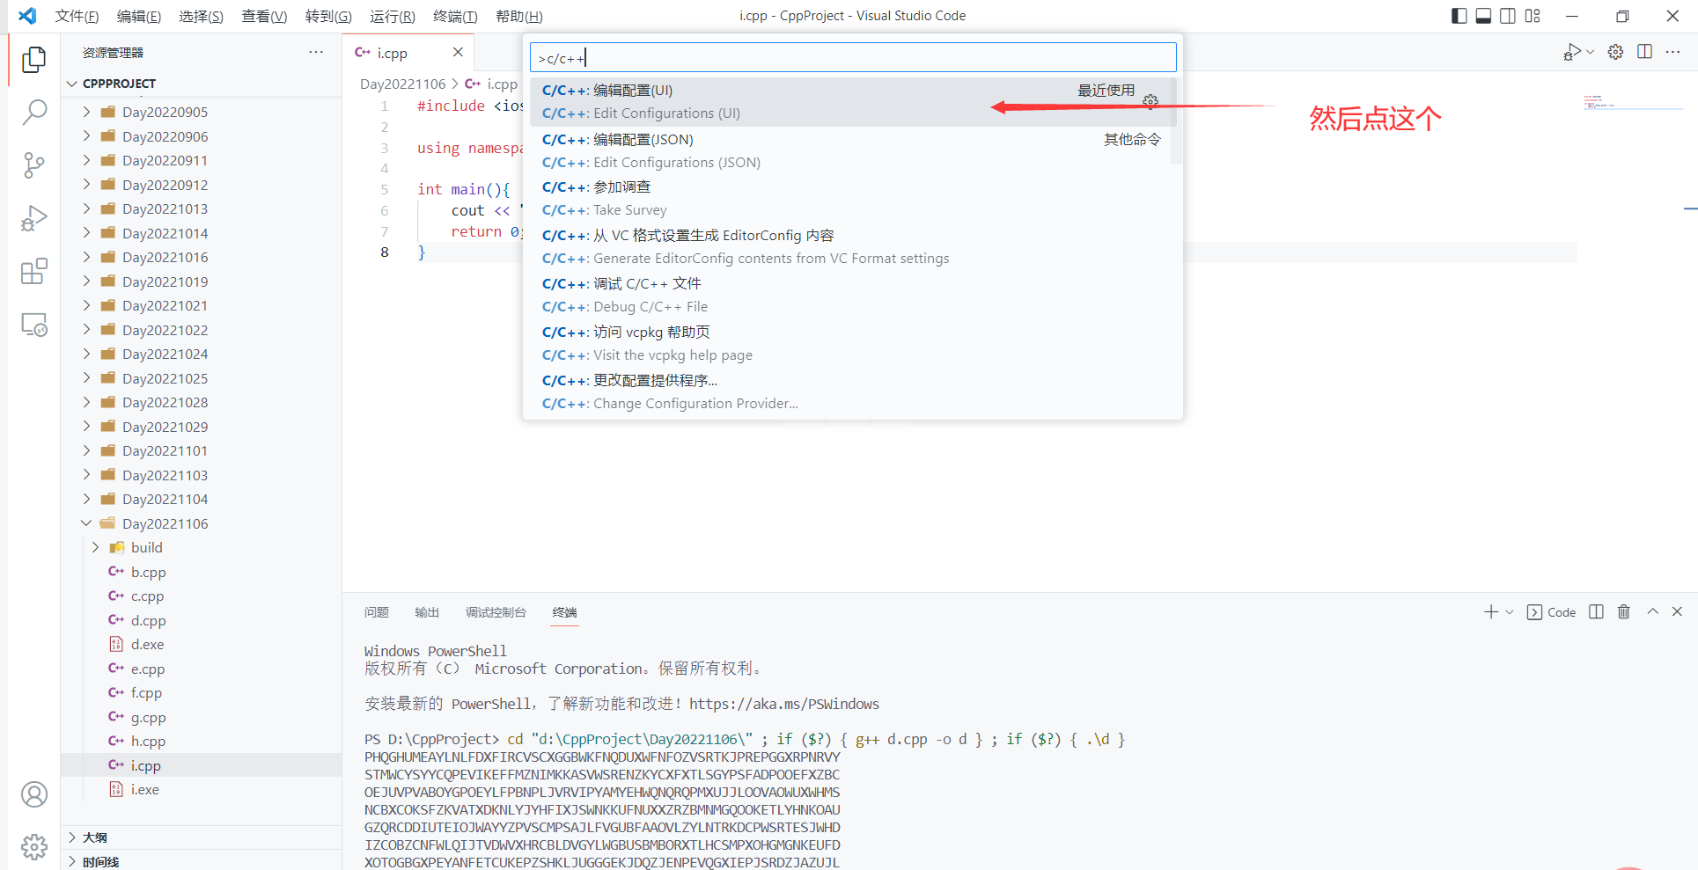This screenshot has height=870, width=1698.
Task: Open the Source Control view icon
Action: coord(33,165)
